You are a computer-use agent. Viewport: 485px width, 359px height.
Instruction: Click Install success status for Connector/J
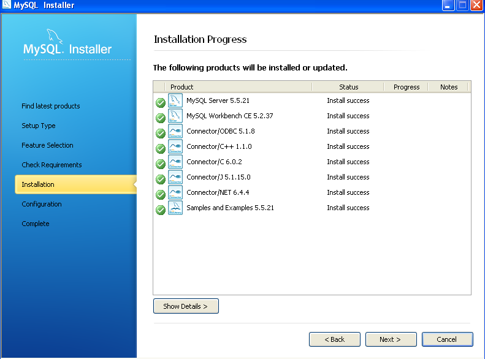[348, 177]
